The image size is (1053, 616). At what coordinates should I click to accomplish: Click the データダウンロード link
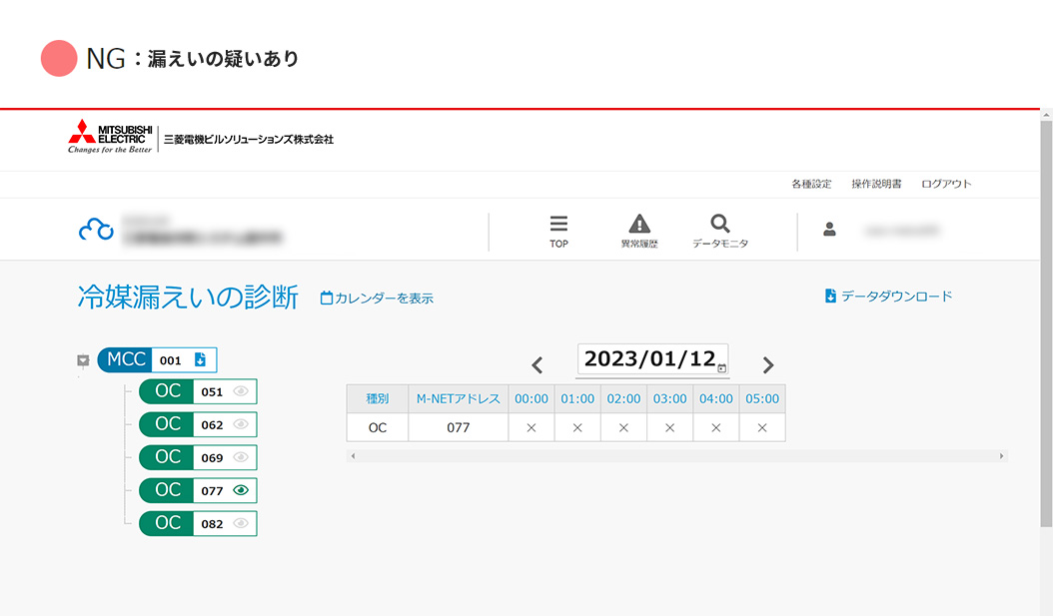tap(888, 296)
